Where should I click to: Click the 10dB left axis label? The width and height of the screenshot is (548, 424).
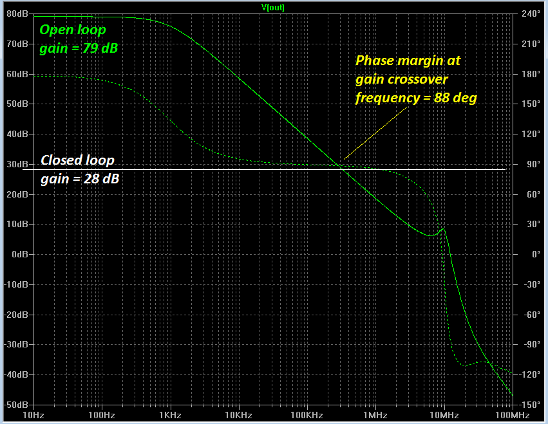(x=17, y=224)
